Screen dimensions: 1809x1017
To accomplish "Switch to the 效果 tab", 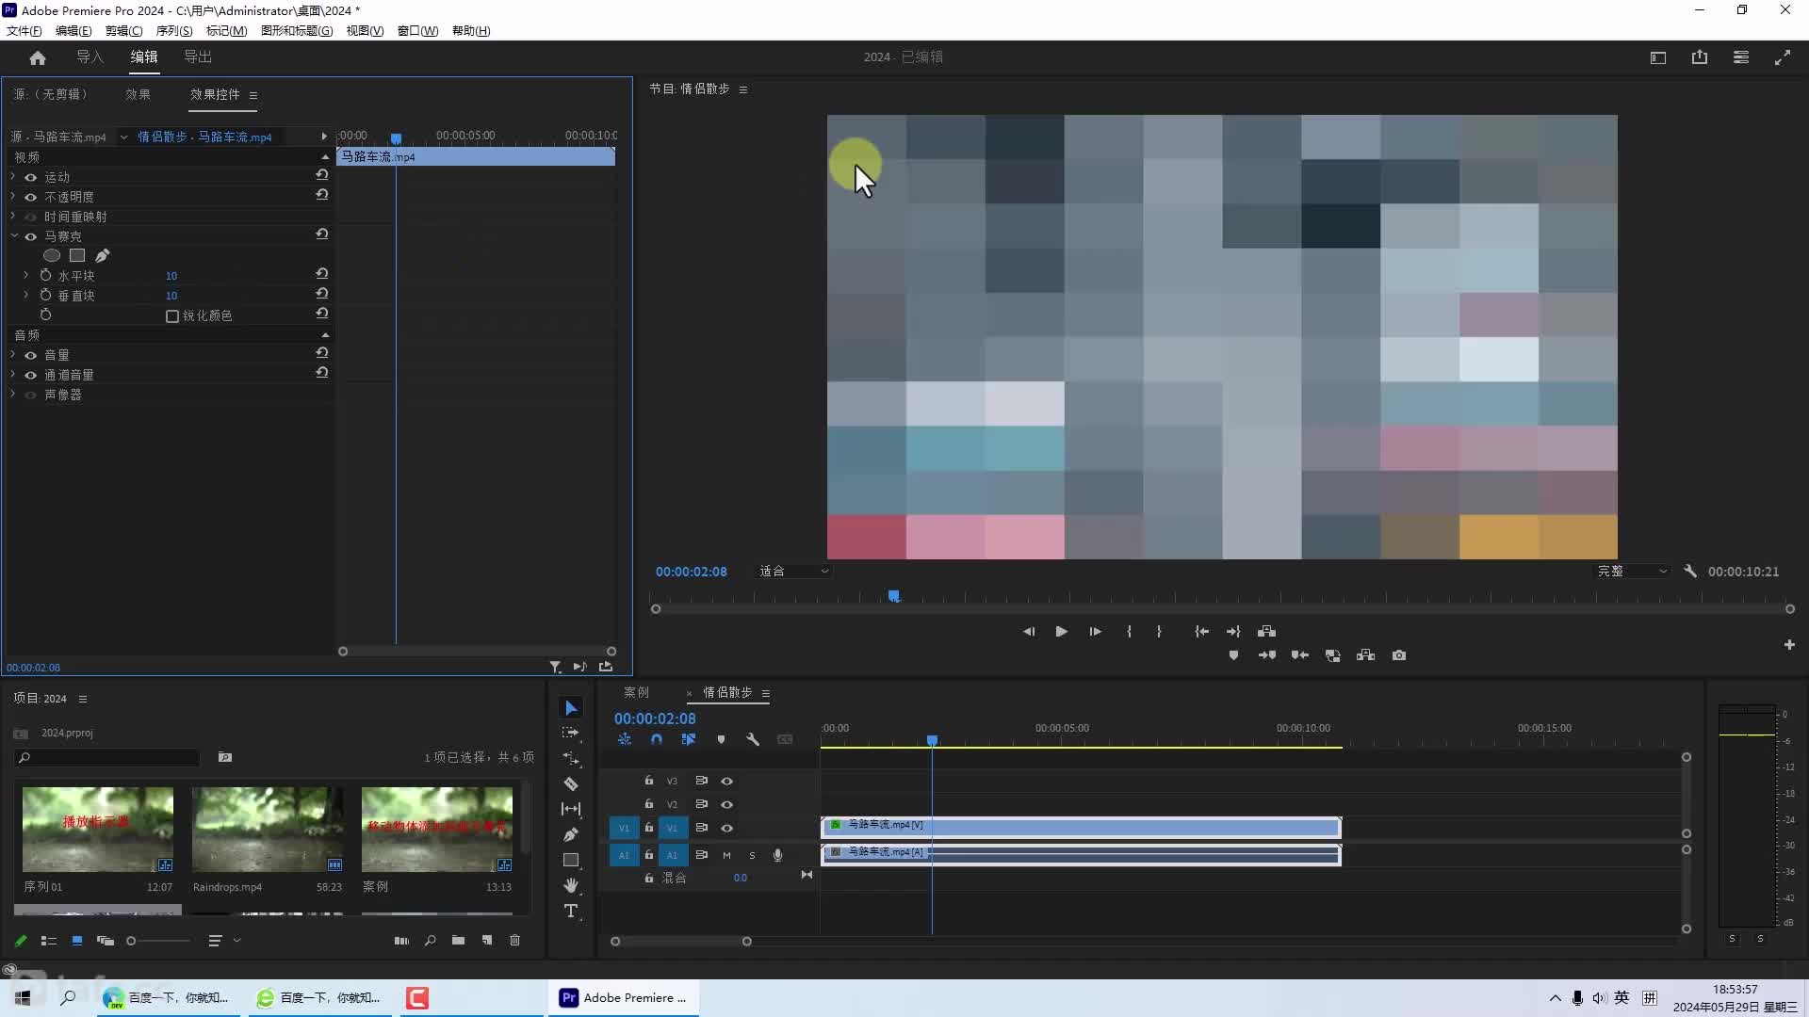I will (x=138, y=94).
